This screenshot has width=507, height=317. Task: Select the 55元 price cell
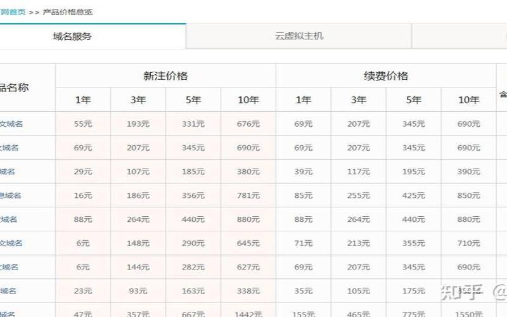click(x=83, y=124)
